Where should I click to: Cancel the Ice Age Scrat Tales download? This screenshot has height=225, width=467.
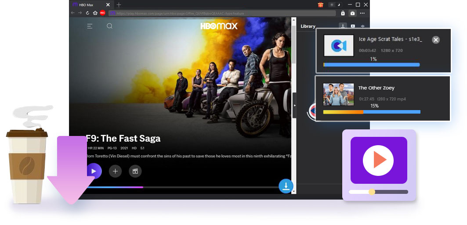pos(436,40)
